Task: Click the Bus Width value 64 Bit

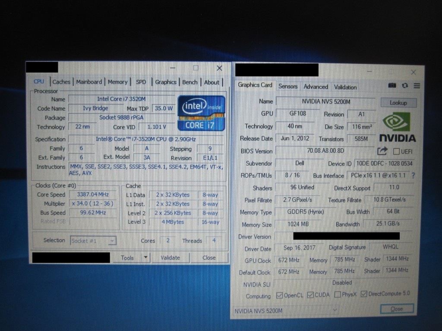Action: coord(393,211)
